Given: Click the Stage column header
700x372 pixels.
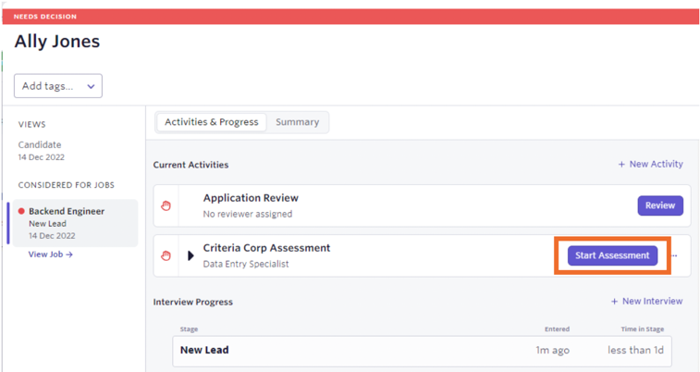Looking at the screenshot, I should click(189, 329).
